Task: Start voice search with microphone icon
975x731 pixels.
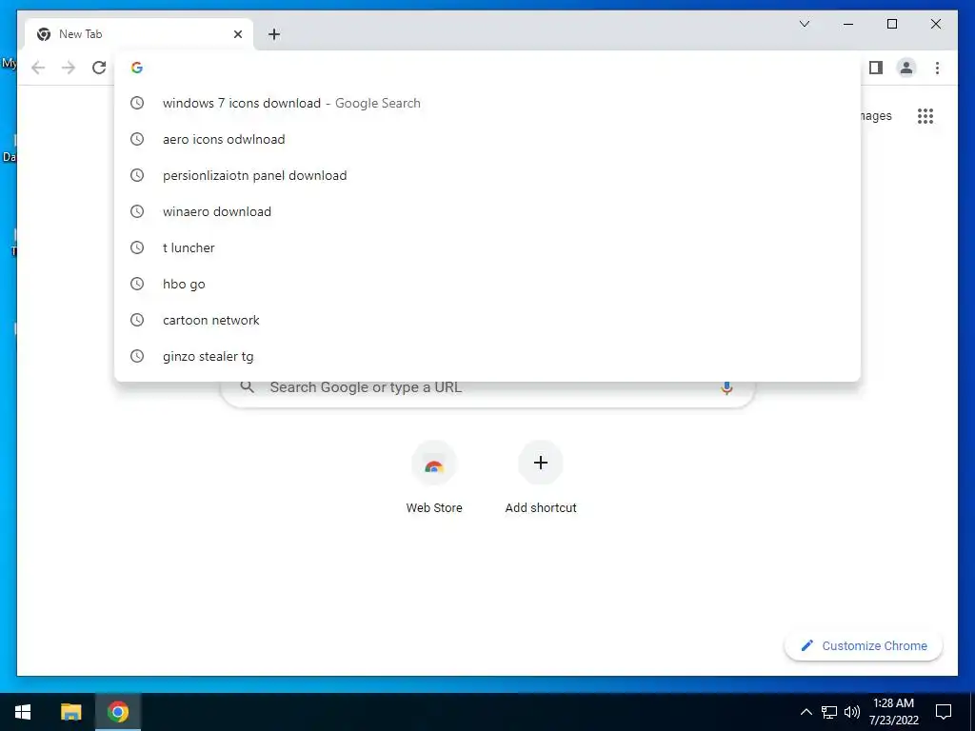Action: coord(726,387)
